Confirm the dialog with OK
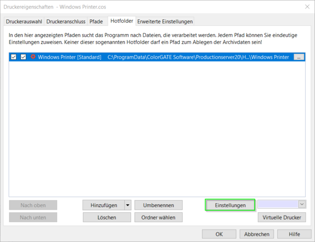315x242 pixels. 219,234
